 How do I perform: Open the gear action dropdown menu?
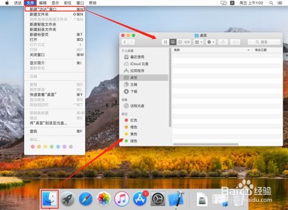211,42
